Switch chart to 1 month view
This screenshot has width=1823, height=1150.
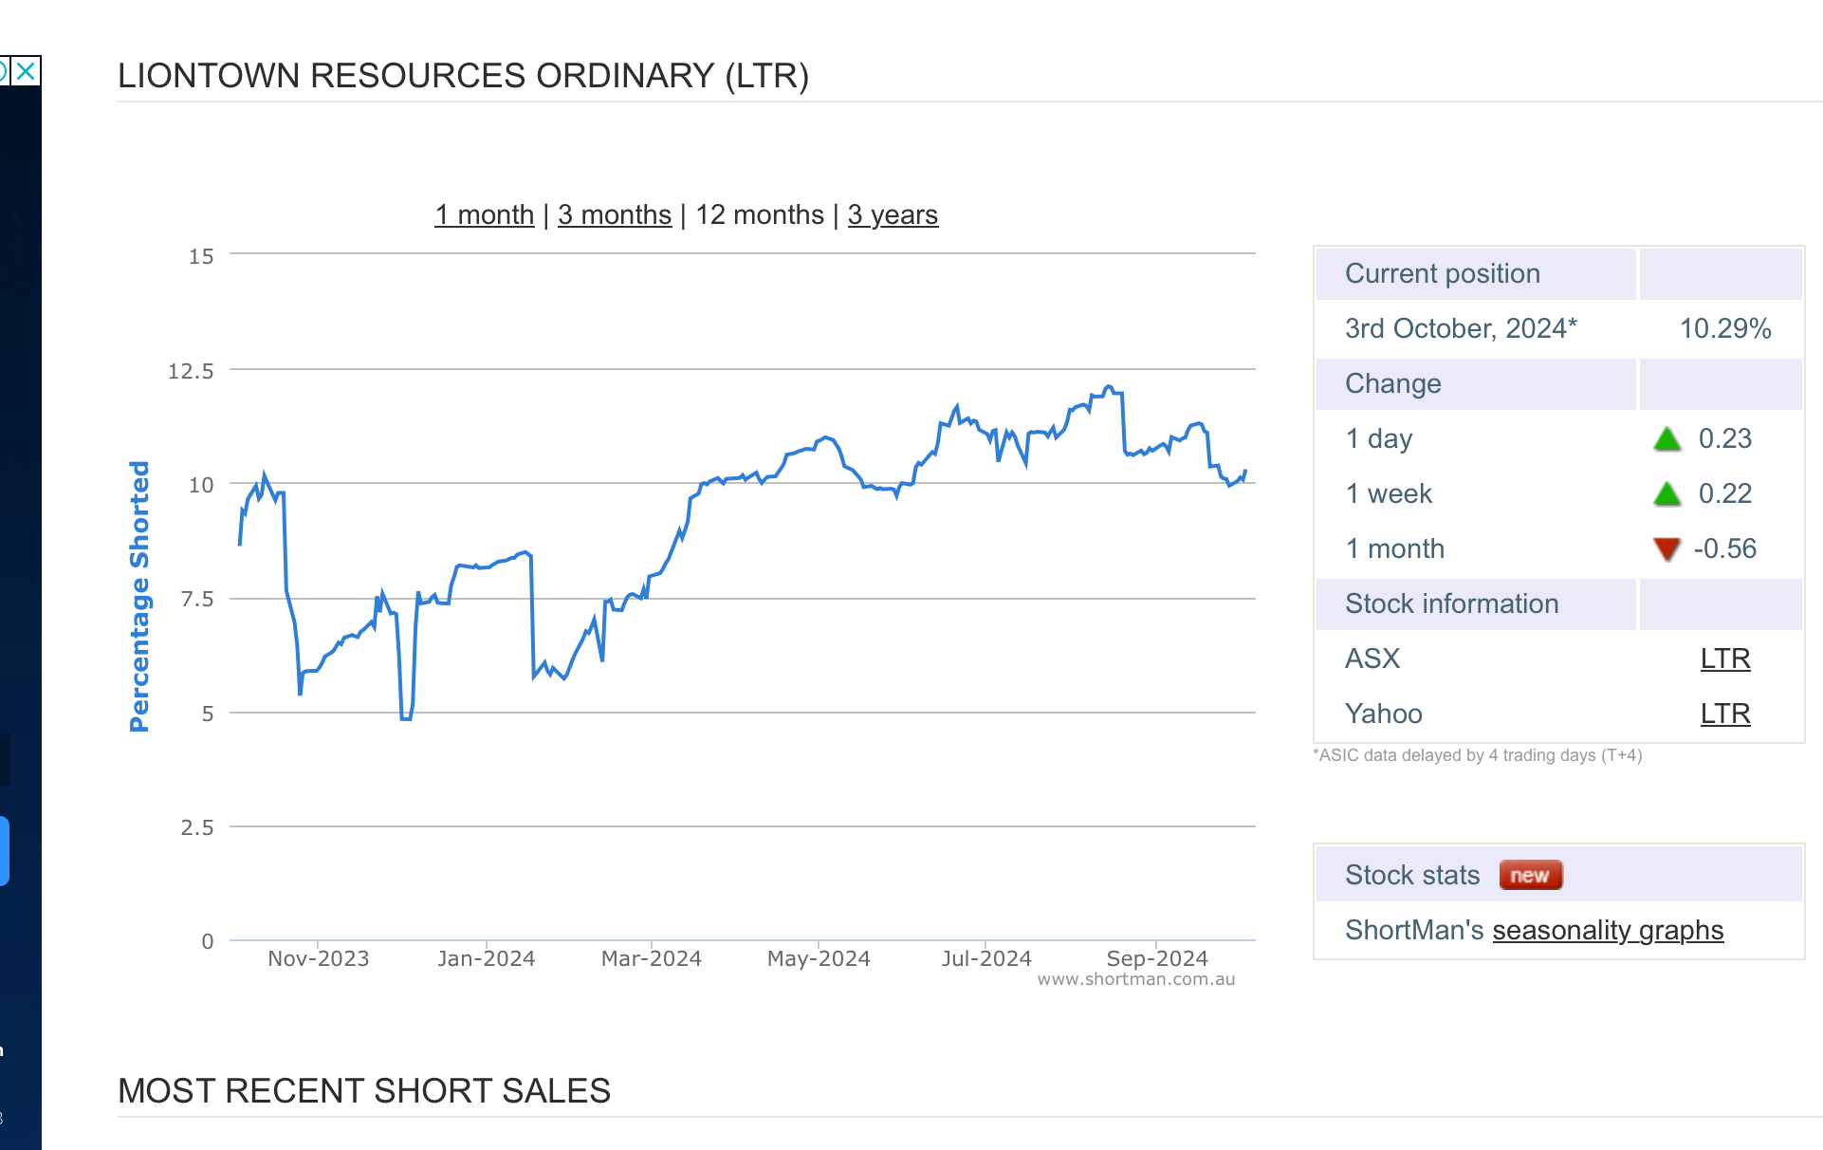click(x=485, y=215)
